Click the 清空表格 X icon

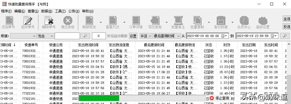pos(68,20)
